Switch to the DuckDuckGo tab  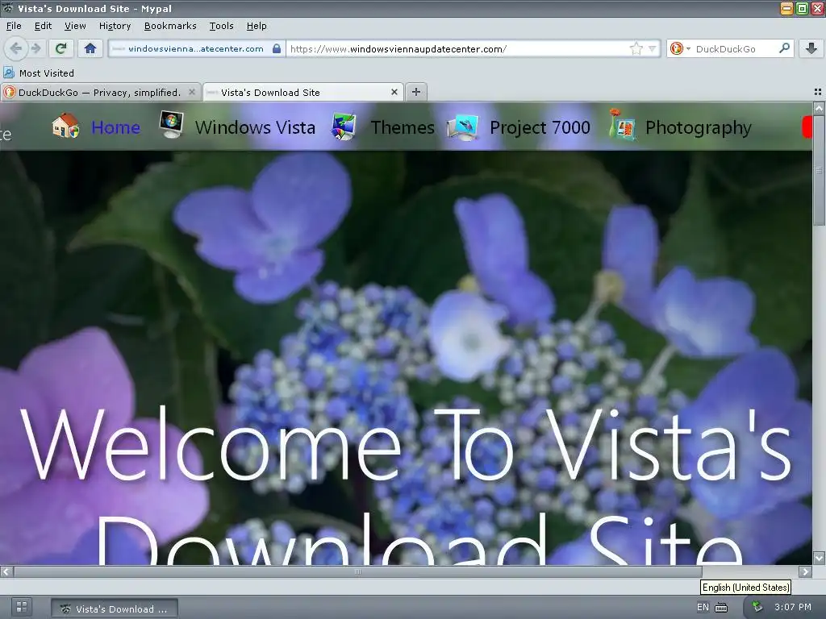[100, 92]
